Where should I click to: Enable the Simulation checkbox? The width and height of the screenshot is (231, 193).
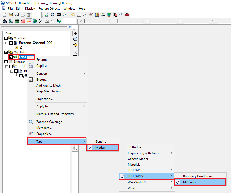click(x=6, y=62)
